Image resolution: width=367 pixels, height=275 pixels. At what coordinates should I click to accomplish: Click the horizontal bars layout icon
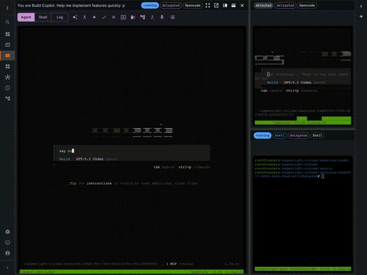[x=234, y=5]
